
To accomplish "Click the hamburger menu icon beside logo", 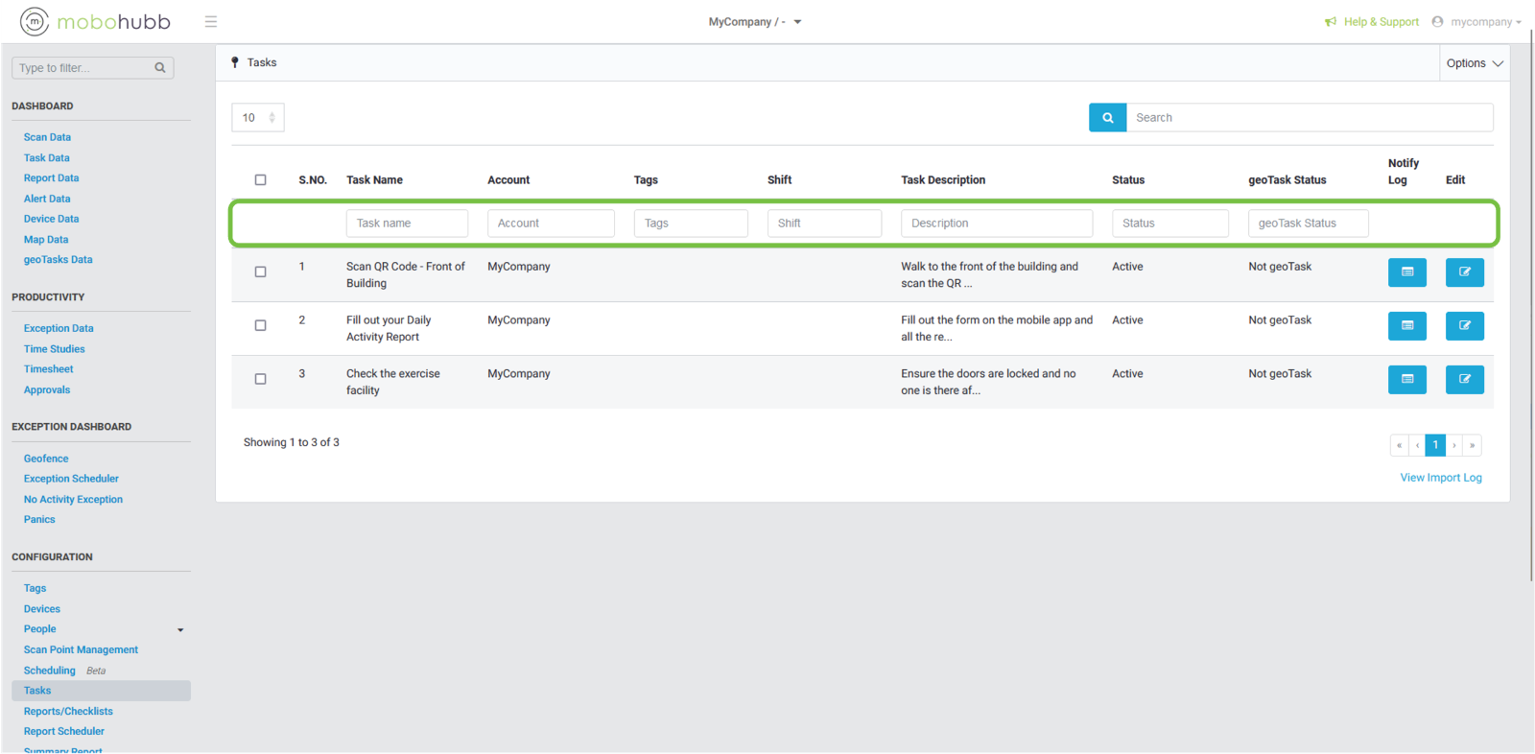I will click(x=211, y=22).
